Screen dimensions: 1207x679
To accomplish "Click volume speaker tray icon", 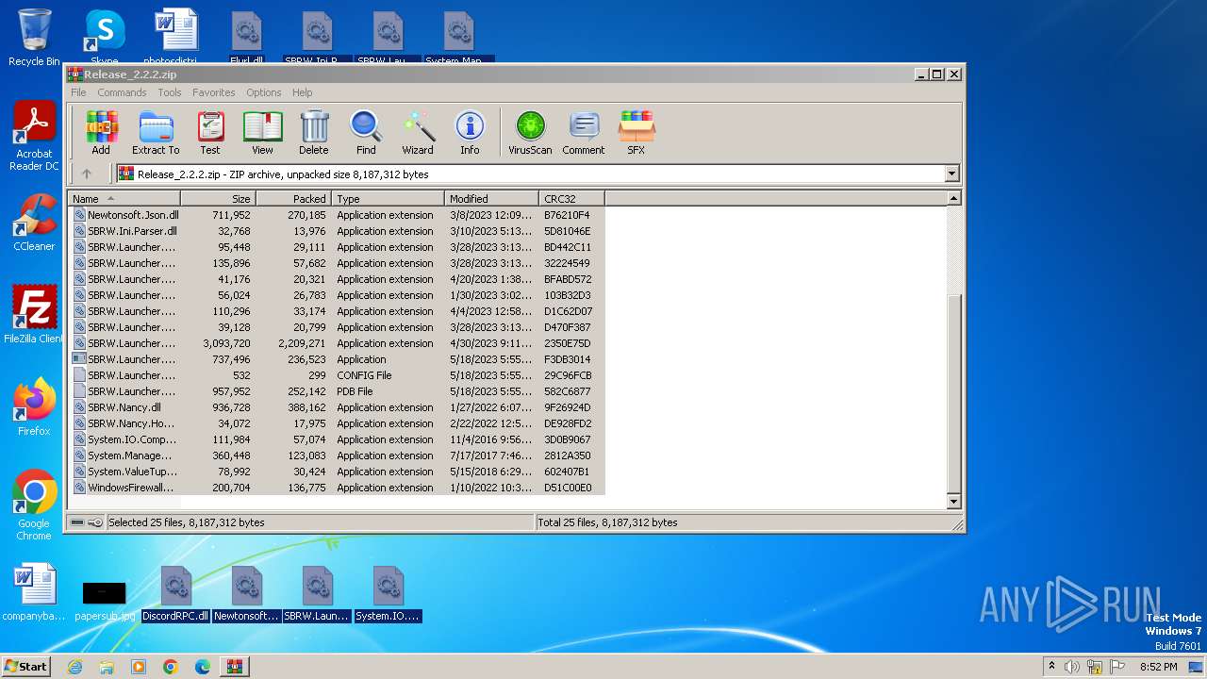I will pyautogui.click(x=1071, y=667).
